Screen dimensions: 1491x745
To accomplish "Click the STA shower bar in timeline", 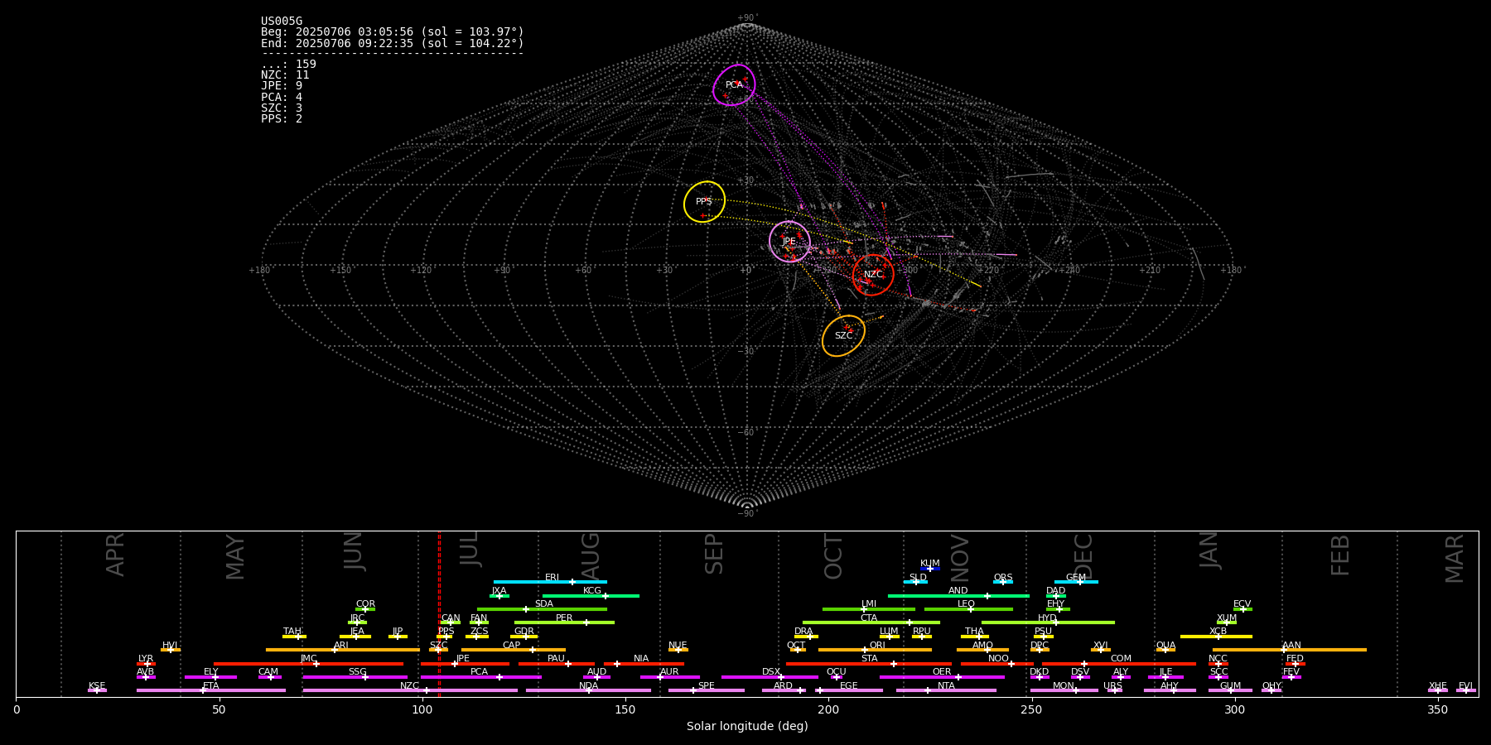I will 869,663.
